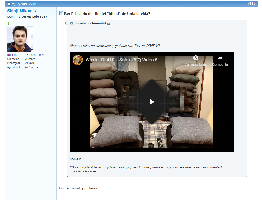This screenshot has height=200, width=262.
Task: Click the Agradecido value 622 veces
Action: (31, 67)
